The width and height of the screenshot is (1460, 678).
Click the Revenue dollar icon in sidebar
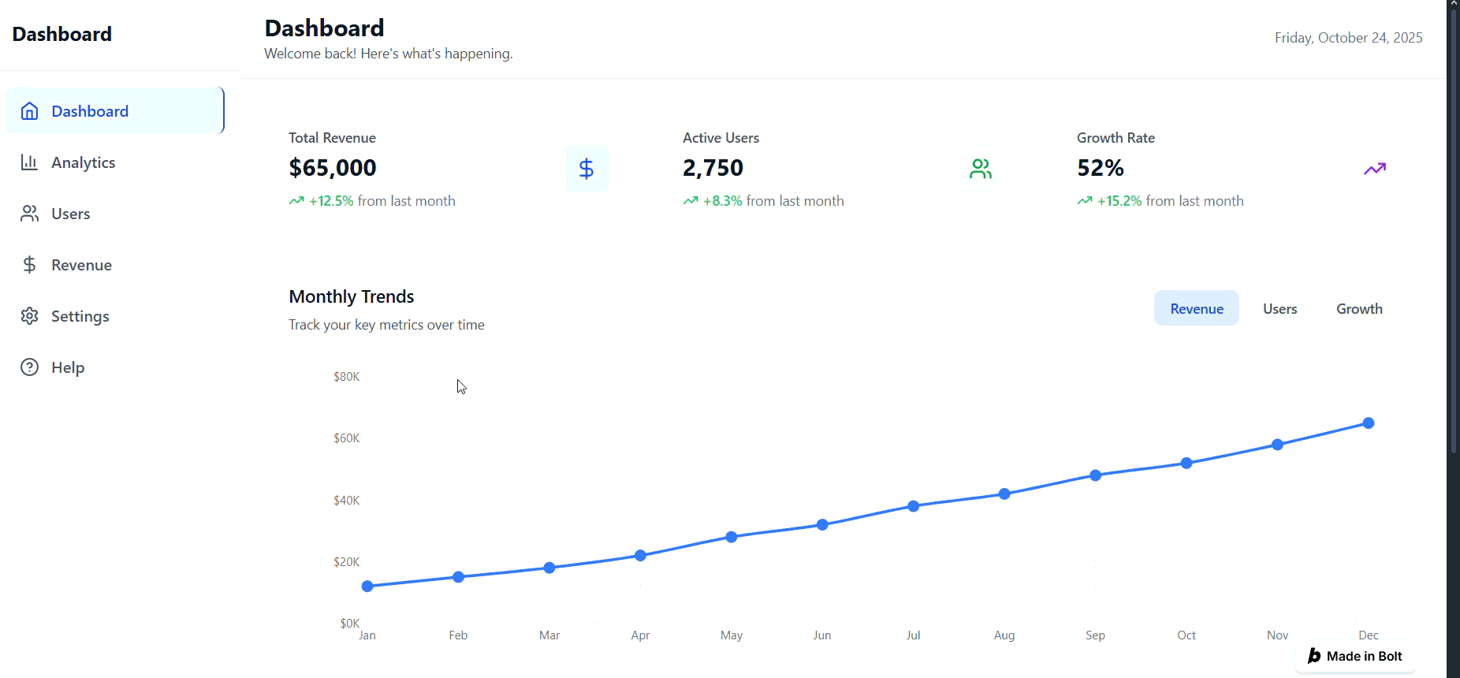tap(29, 265)
